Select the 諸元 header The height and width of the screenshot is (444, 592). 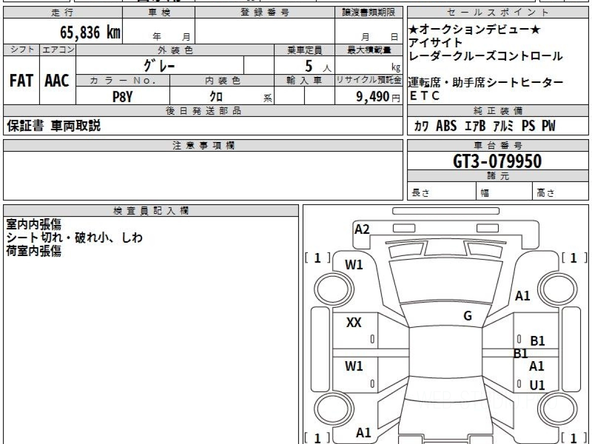click(x=498, y=176)
